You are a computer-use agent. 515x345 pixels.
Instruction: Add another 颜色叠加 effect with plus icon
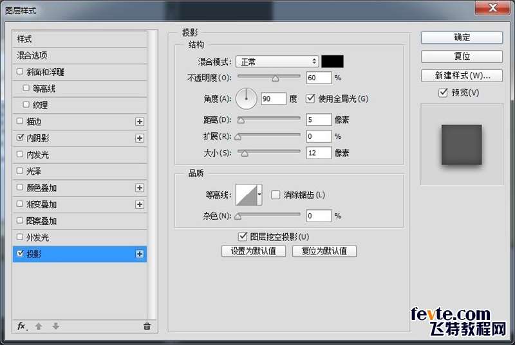coord(140,188)
